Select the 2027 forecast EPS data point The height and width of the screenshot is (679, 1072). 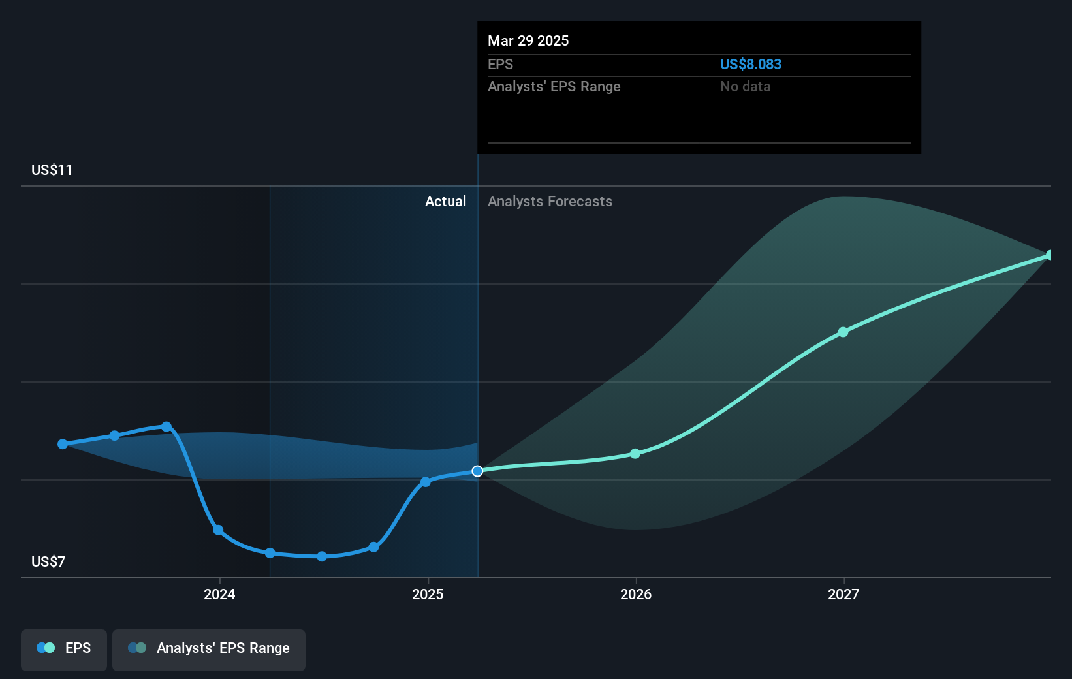[843, 332]
